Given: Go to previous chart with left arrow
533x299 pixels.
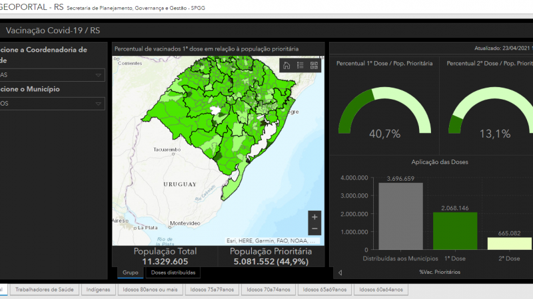Looking at the screenshot, I should (340, 272).
